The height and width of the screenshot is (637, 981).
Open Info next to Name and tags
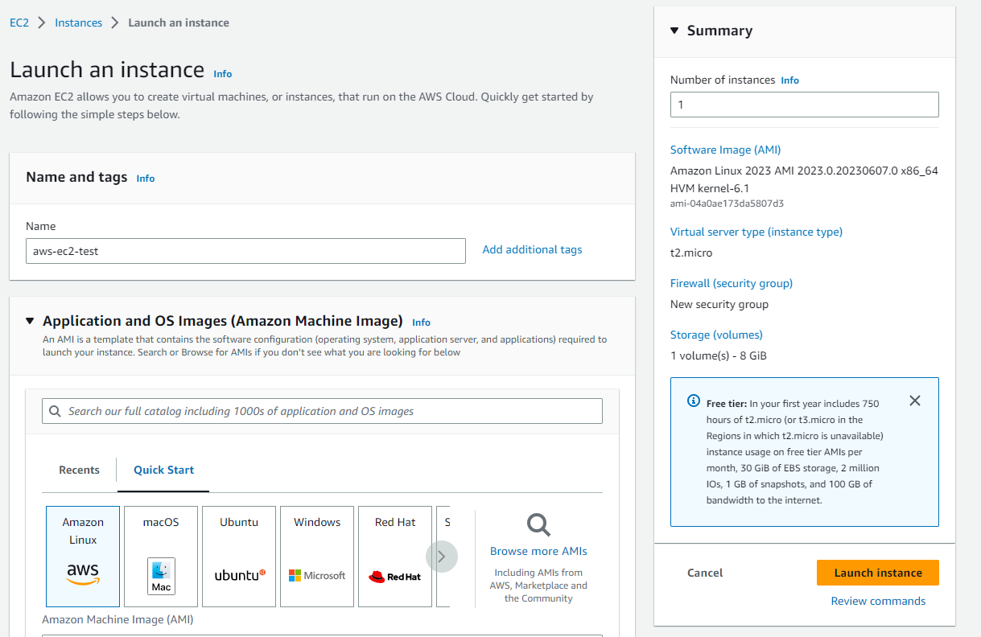[146, 179]
